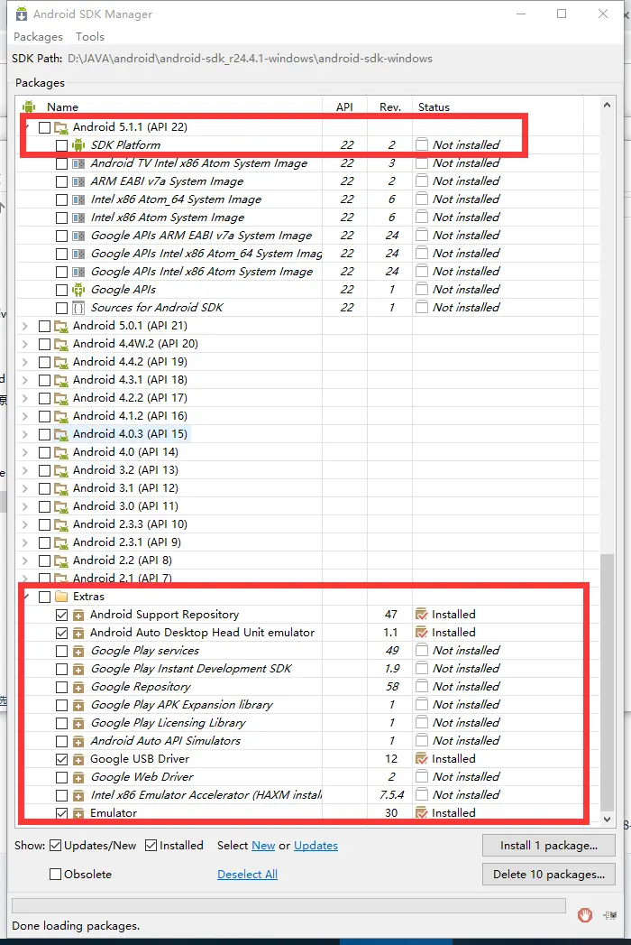Click the scrollbar up arrow
Screen dimensions: 631x945
click(607, 106)
